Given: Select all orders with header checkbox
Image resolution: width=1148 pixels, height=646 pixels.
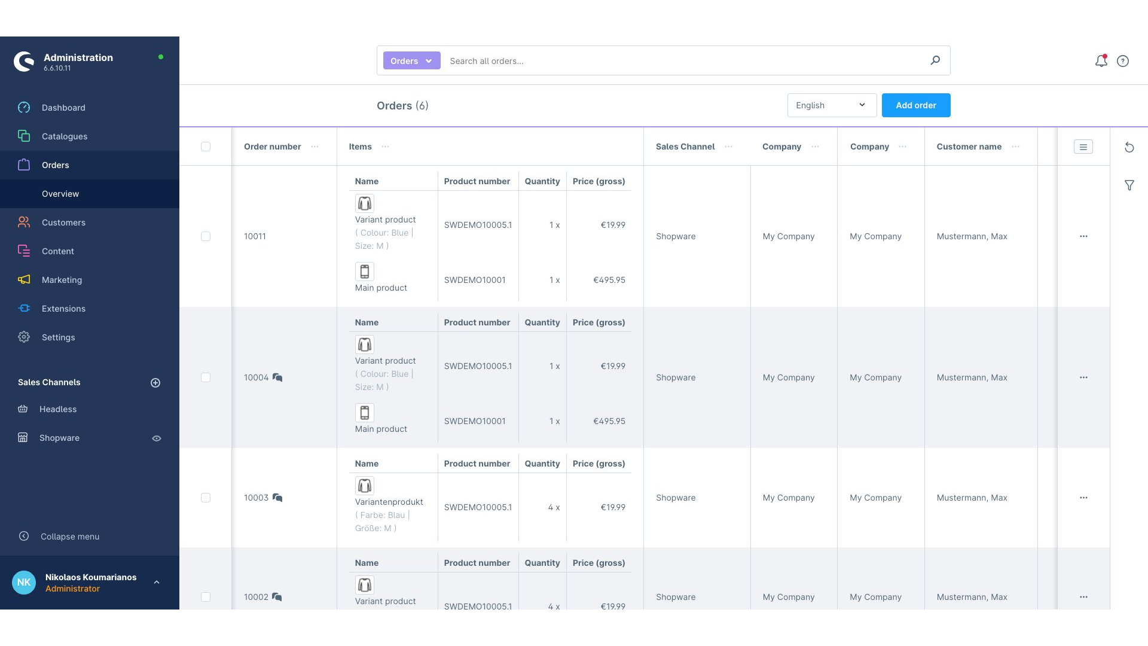Looking at the screenshot, I should tap(206, 147).
